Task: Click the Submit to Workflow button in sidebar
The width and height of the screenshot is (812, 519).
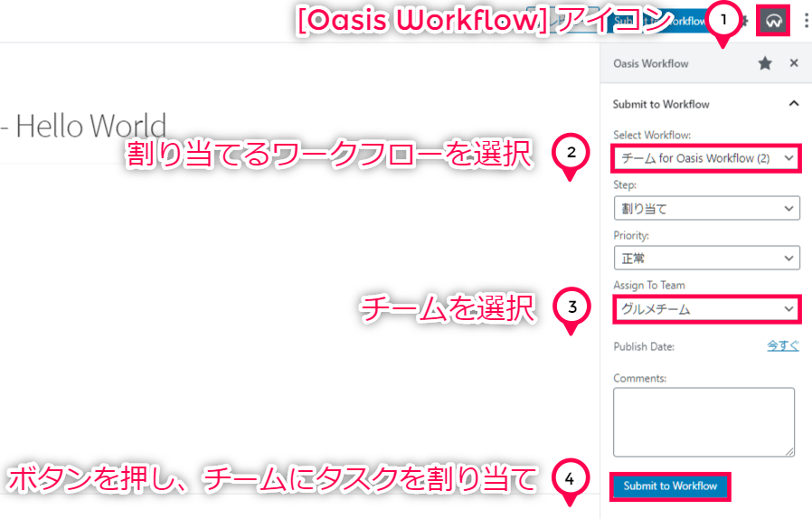Action: [x=670, y=486]
